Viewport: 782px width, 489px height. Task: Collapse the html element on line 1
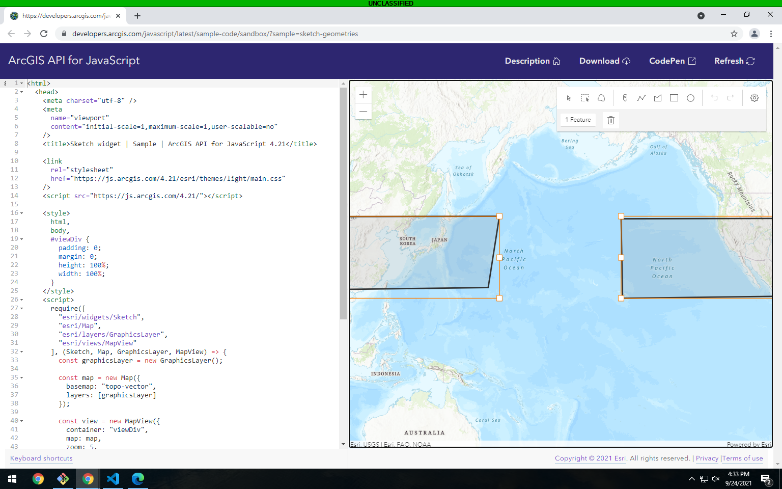pyautogui.click(x=22, y=83)
